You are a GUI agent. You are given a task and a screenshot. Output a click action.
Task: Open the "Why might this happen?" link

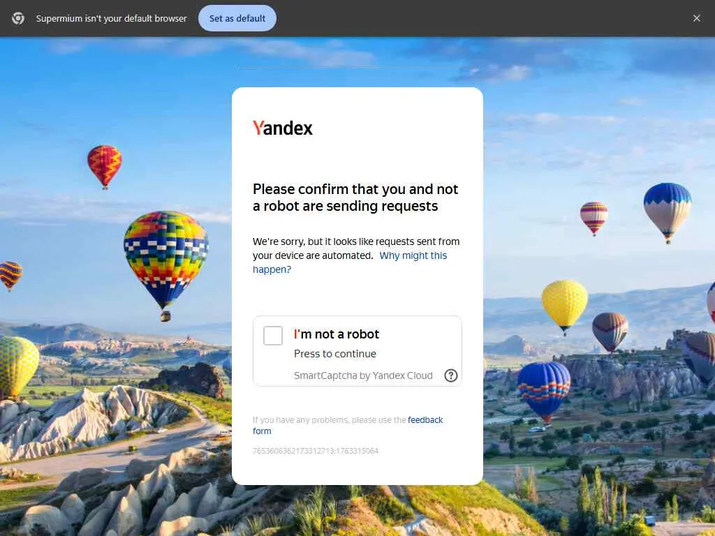(350, 262)
